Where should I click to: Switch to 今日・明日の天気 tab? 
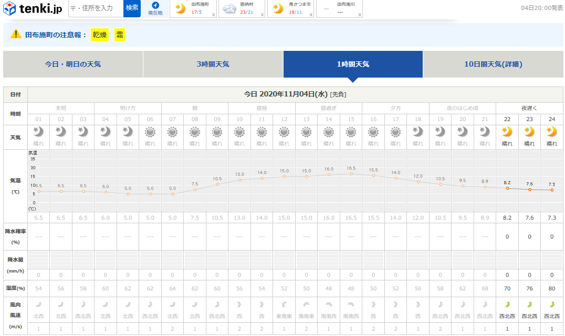coord(73,64)
